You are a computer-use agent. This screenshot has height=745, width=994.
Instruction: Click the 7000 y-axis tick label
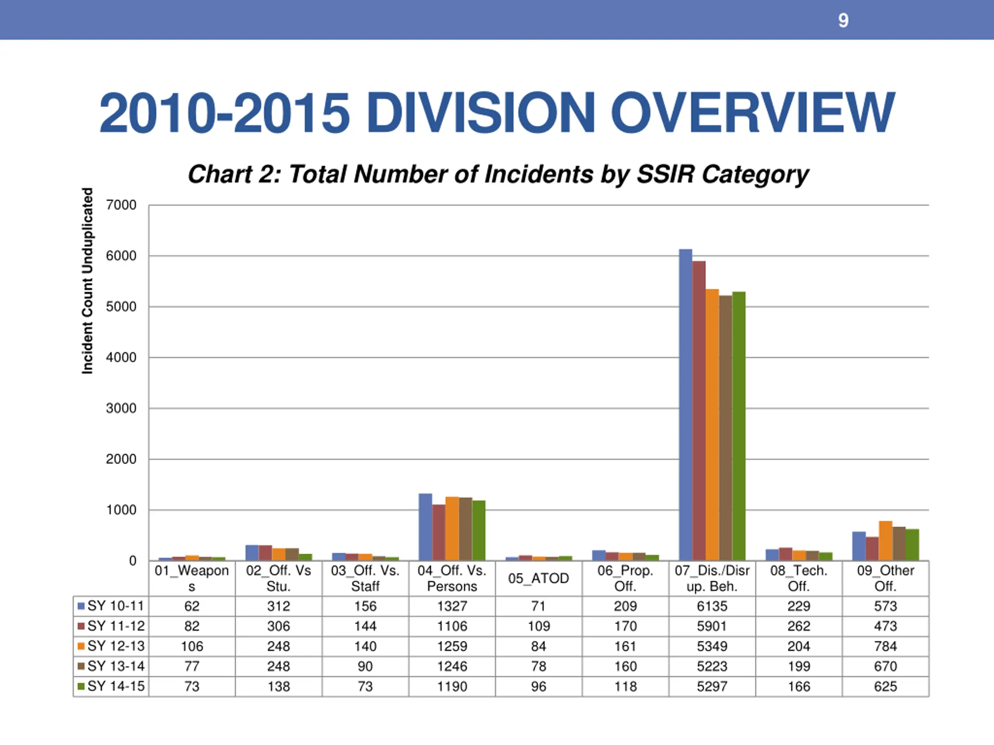tap(121, 205)
